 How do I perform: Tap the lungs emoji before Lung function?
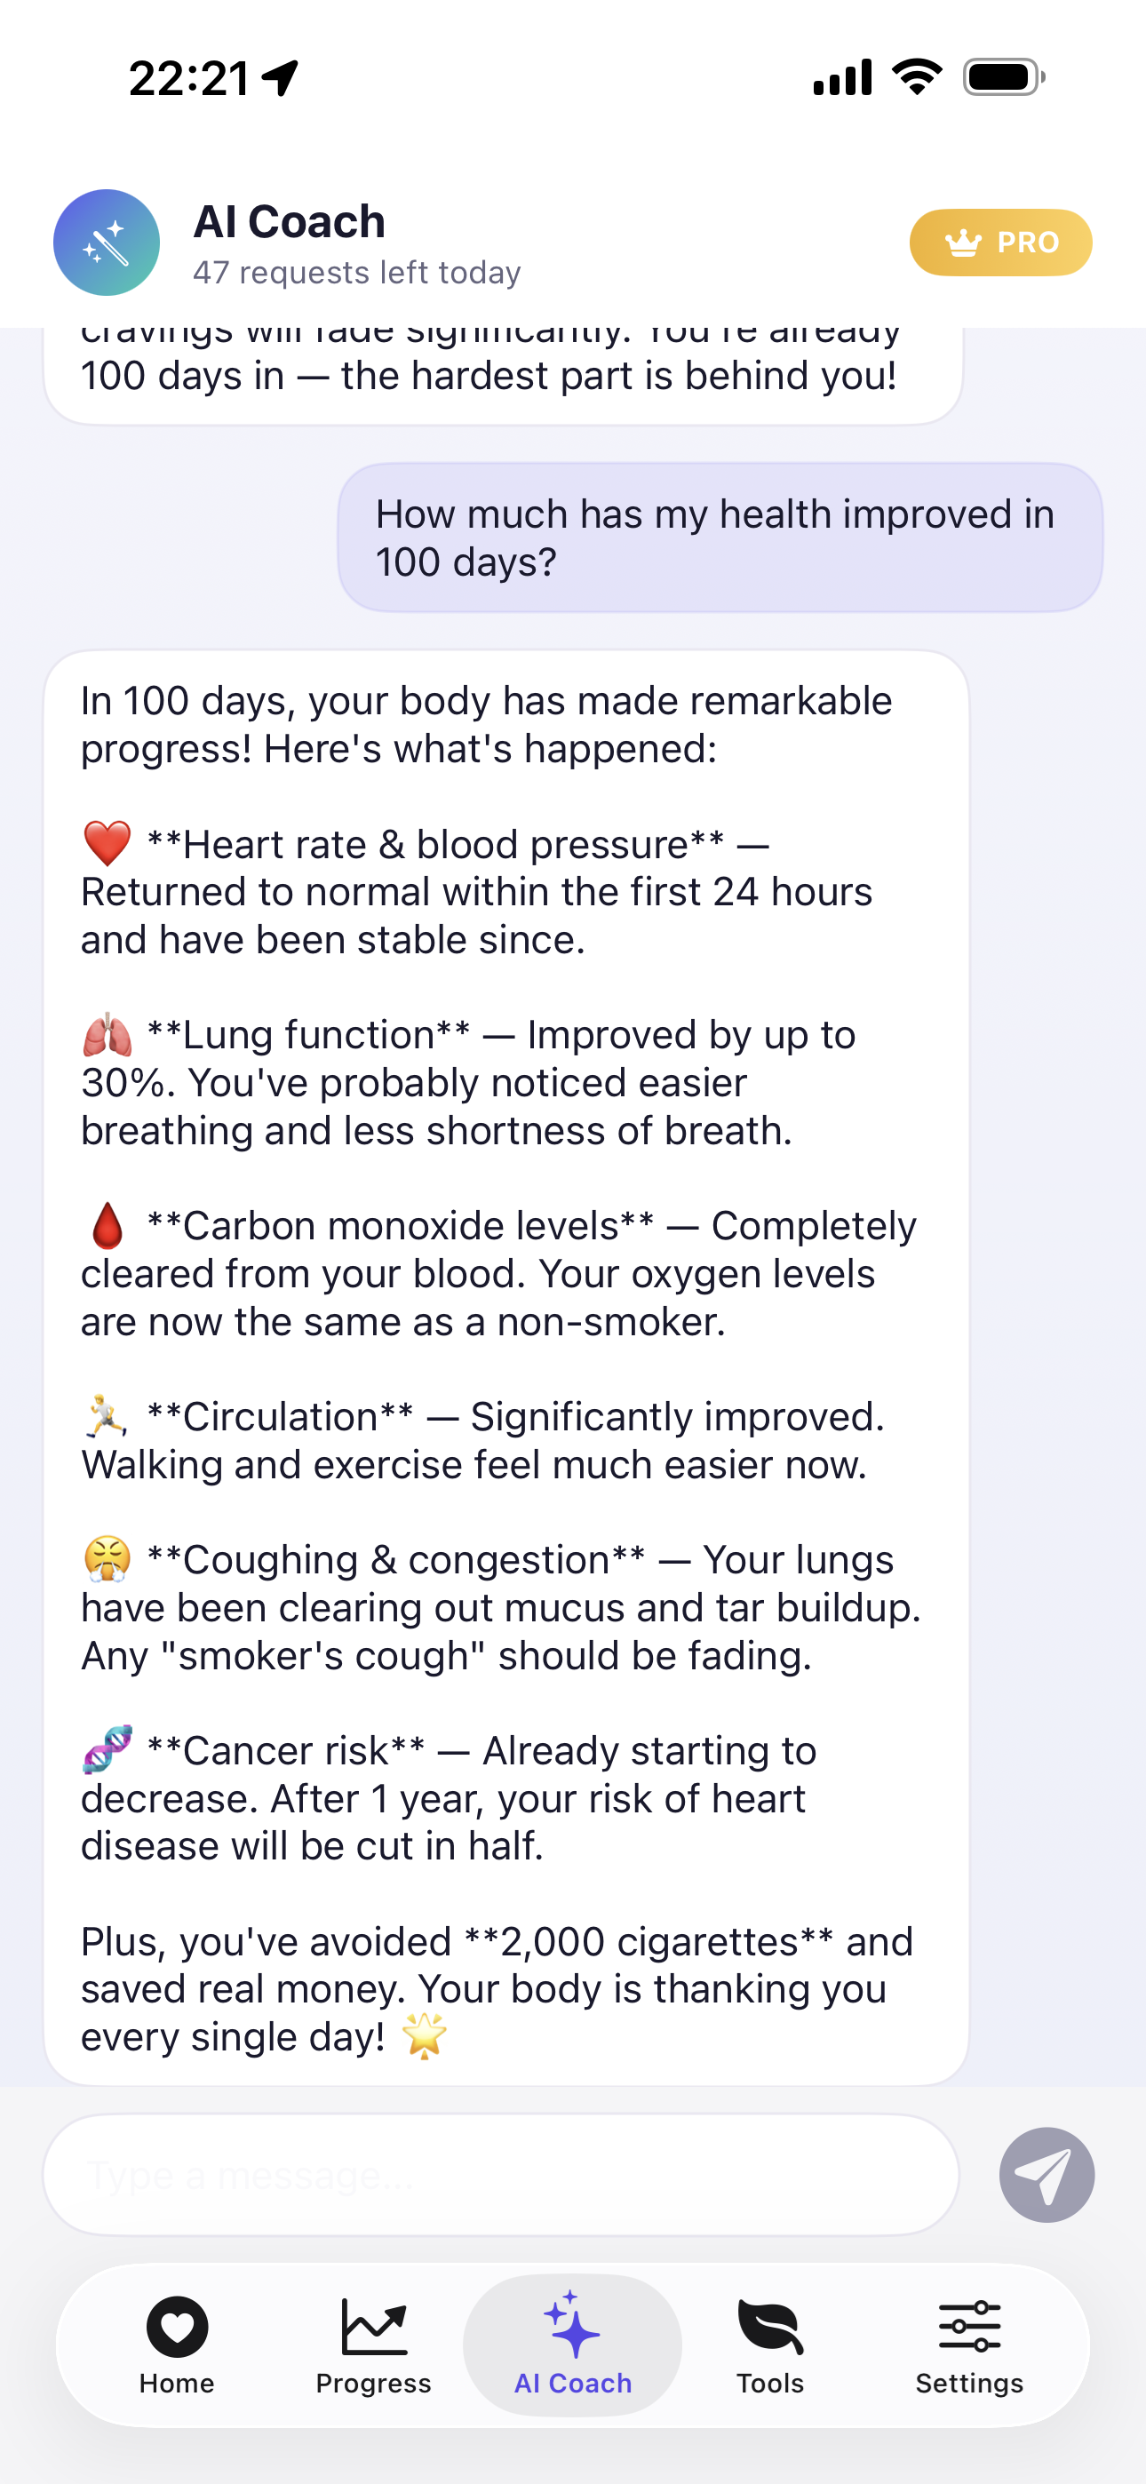click(107, 1035)
